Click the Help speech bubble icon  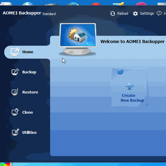pos(159,14)
